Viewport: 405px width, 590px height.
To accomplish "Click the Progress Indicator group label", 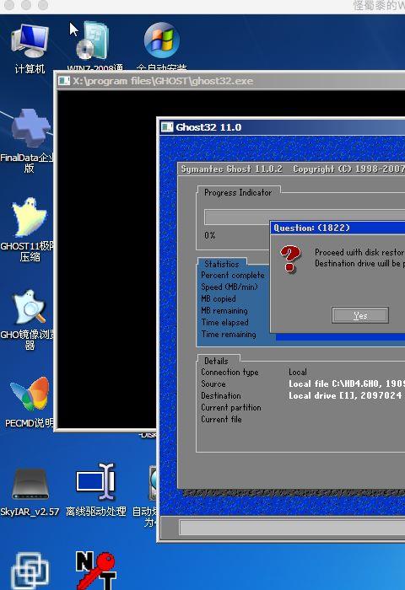I will [238, 193].
